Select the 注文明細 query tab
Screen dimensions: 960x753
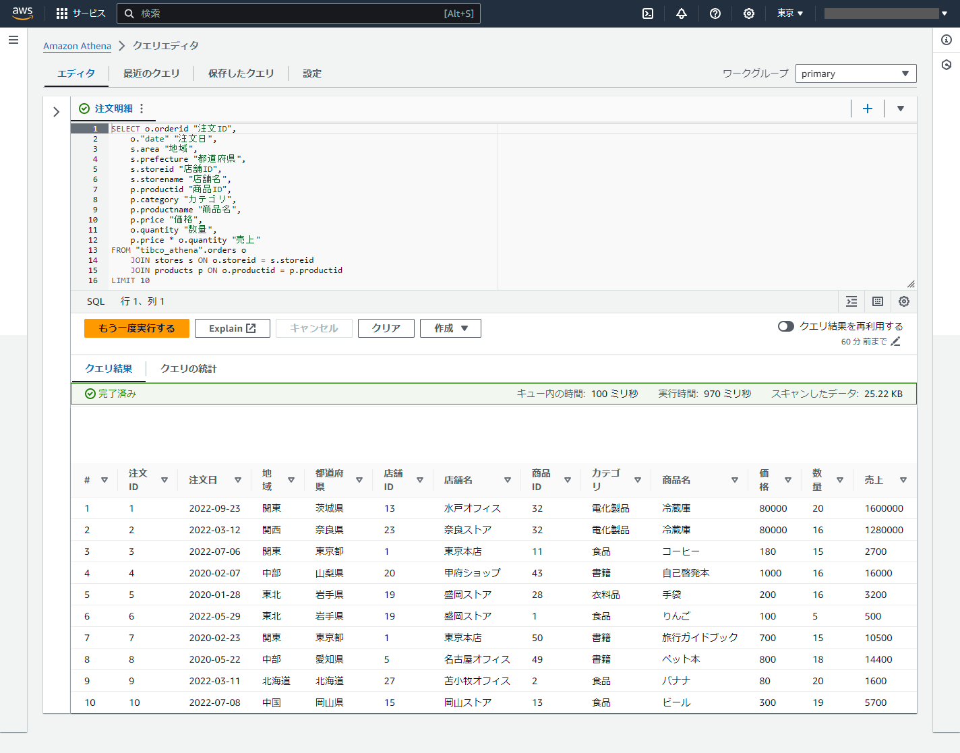coord(114,109)
